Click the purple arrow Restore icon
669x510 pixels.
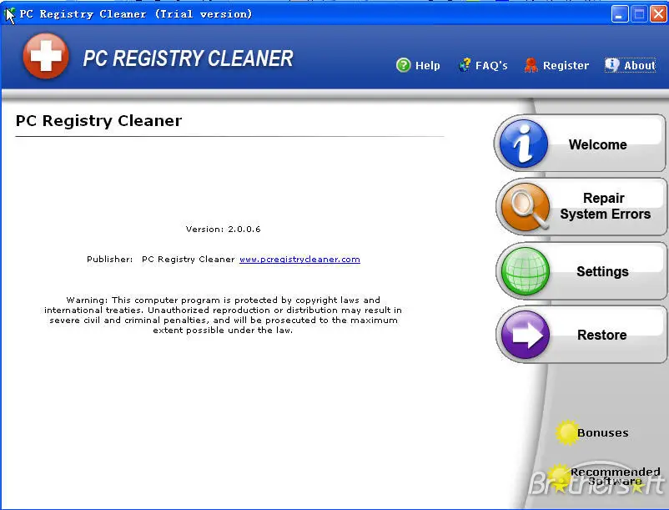[526, 335]
